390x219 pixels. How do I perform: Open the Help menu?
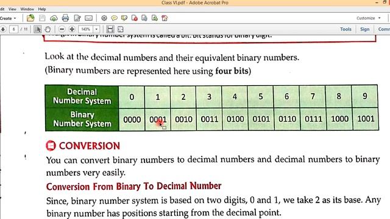coord(42,9)
